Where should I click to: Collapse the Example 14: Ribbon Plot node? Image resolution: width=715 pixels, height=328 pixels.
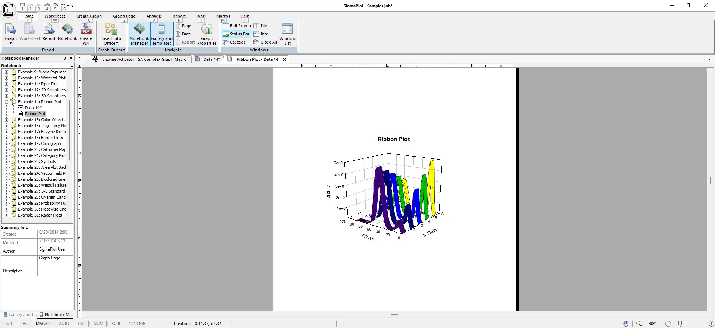[x=6, y=102]
